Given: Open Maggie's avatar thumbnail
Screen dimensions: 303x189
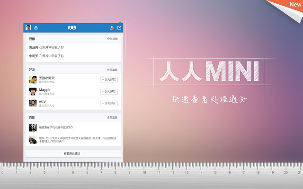Looking at the screenshot, I should pos(33,92).
